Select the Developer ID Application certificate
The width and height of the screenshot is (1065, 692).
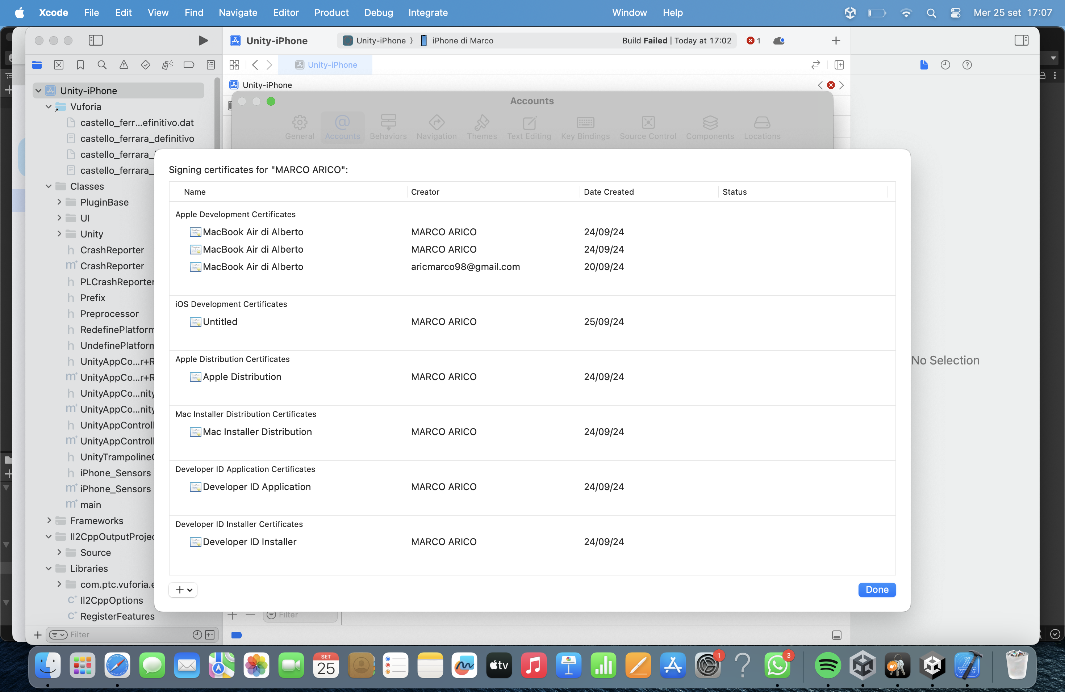tap(532, 487)
